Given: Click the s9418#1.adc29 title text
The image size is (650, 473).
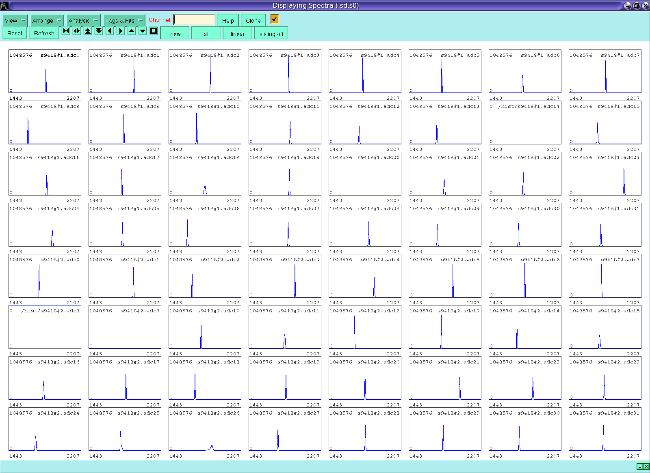Looking at the screenshot, I should pos(459,209).
